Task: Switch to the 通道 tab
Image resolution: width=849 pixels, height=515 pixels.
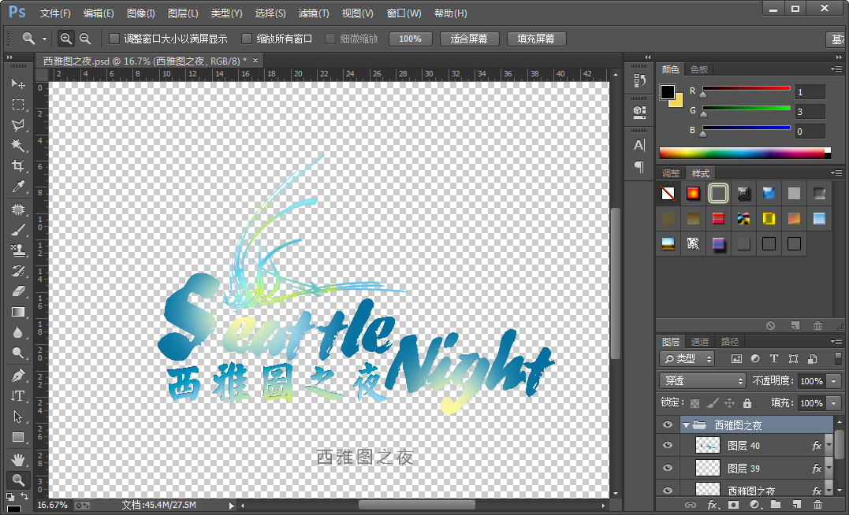Action: [699, 342]
